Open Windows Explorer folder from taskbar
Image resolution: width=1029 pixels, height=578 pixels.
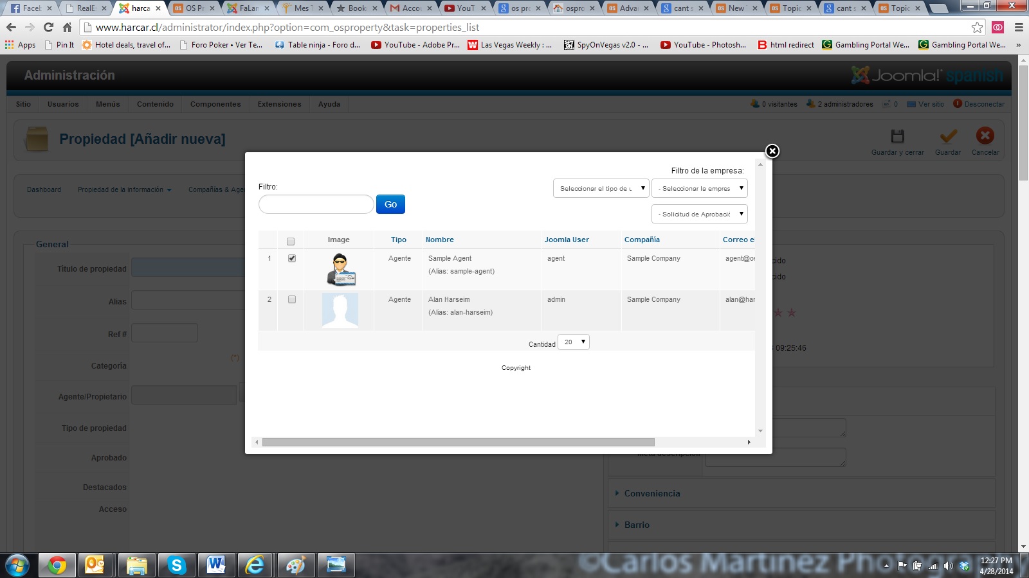(136, 565)
